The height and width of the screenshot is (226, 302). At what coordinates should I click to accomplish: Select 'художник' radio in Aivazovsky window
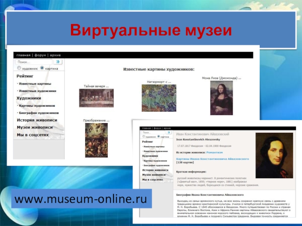point(144,136)
